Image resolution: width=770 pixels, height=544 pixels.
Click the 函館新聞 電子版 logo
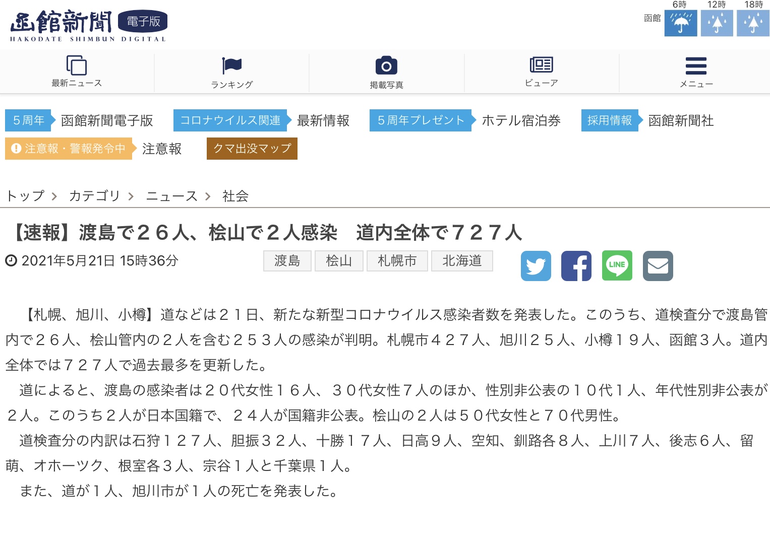pyautogui.click(x=88, y=25)
